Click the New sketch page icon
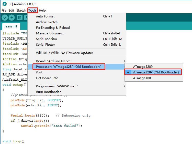The height and width of the screenshot is (144, 192). (20, 18)
